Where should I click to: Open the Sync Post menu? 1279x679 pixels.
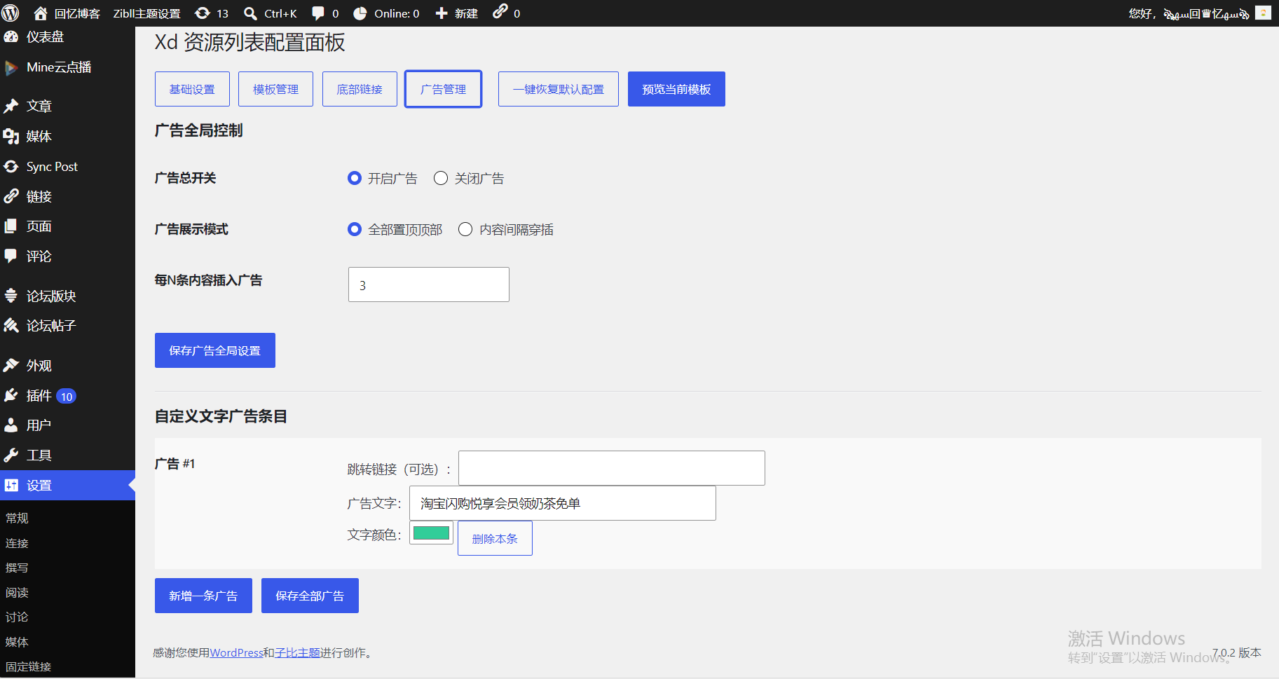[x=67, y=167]
